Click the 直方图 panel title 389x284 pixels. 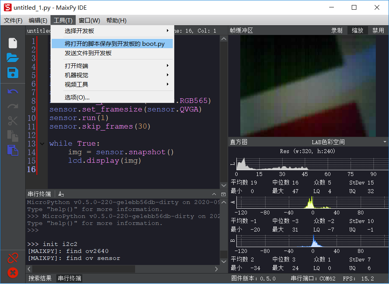click(x=239, y=142)
